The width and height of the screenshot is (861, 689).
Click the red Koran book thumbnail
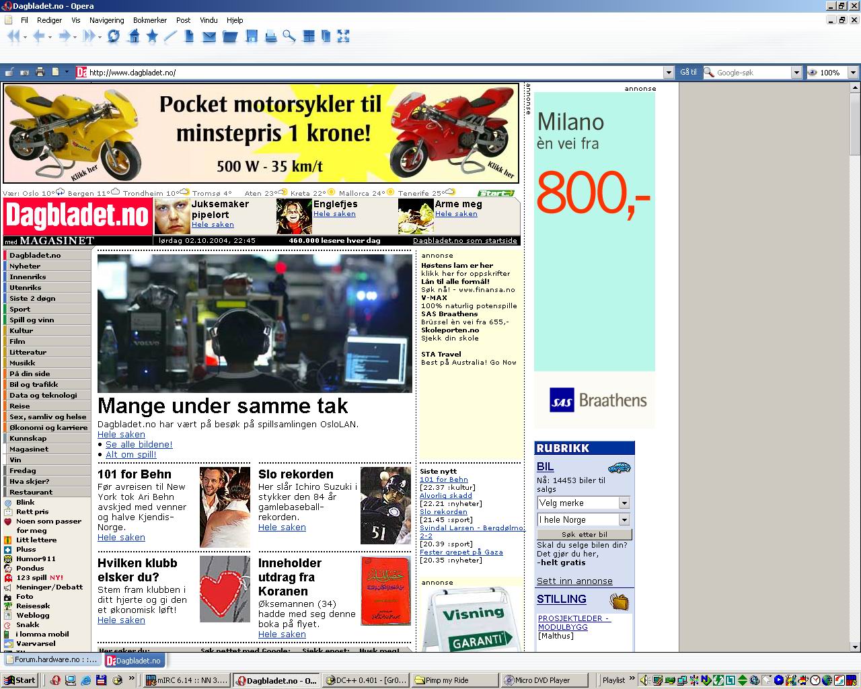(385, 591)
